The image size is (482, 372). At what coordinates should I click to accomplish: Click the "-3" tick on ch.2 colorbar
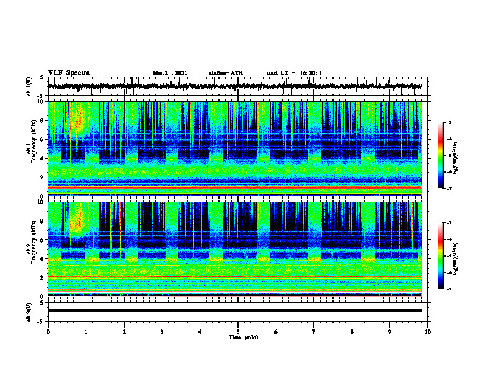[x=449, y=223]
